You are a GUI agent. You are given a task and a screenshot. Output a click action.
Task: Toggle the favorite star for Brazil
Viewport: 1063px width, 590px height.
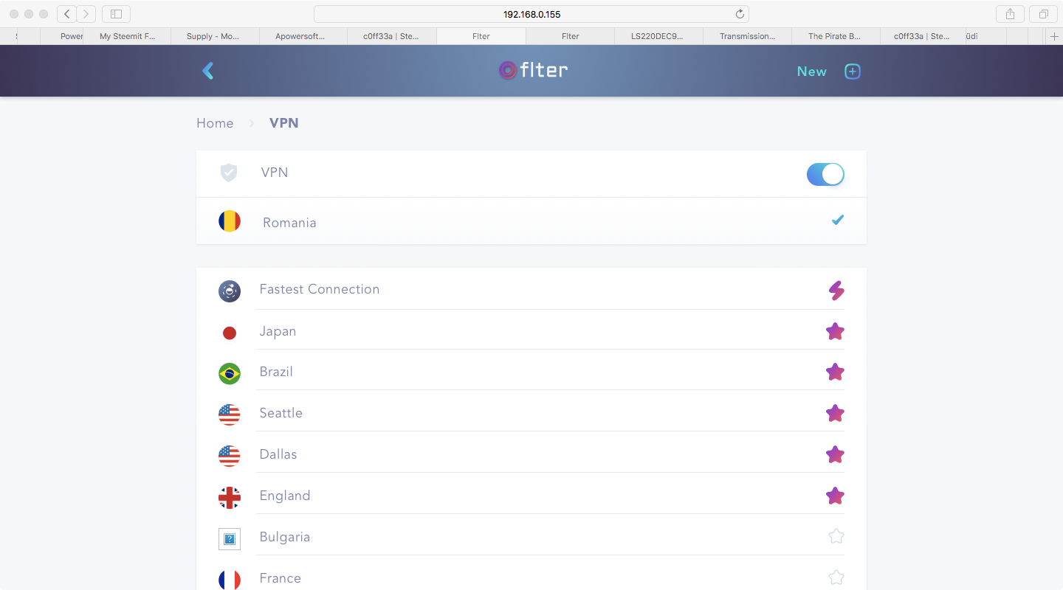pyautogui.click(x=835, y=372)
